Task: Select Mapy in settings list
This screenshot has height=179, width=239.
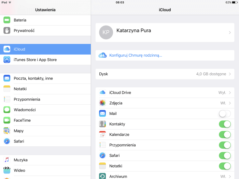Action: click(45, 131)
